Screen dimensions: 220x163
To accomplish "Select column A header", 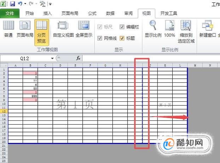I will (16, 65).
